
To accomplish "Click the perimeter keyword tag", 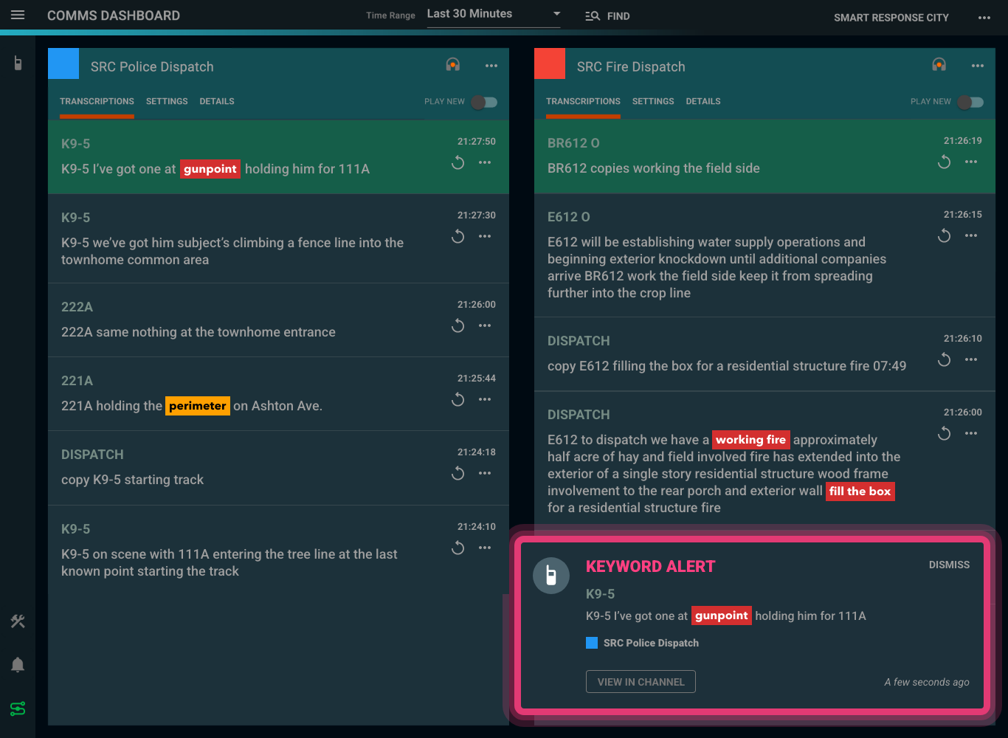I will (x=198, y=406).
